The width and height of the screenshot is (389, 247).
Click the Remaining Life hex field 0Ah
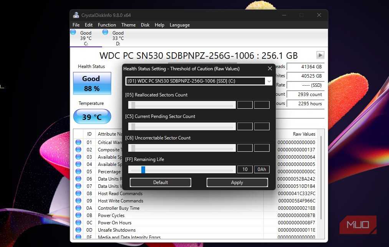[x=262, y=169]
